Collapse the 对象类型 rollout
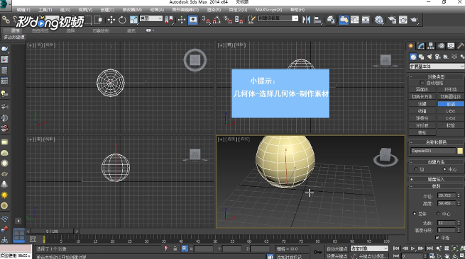Image resolution: width=465 pixels, height=259 pixels. coord(437,76)
